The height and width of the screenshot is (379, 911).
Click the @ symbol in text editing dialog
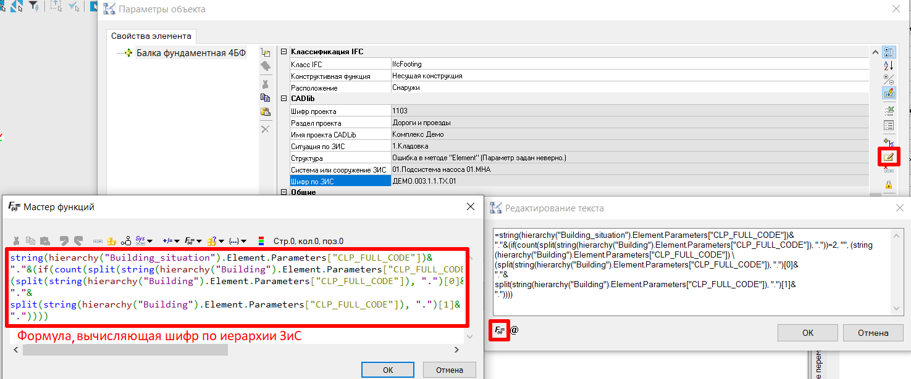tap(514, 330)
